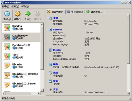Click the Hard Disk (硬盘) section icon

(x=50, y=64)
